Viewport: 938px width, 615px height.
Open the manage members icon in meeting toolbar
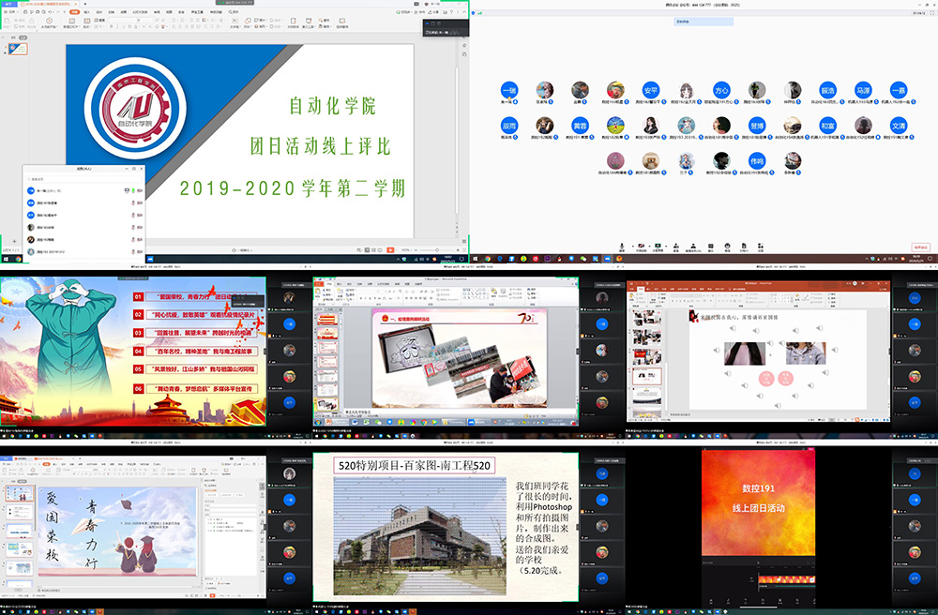point(696,246)
